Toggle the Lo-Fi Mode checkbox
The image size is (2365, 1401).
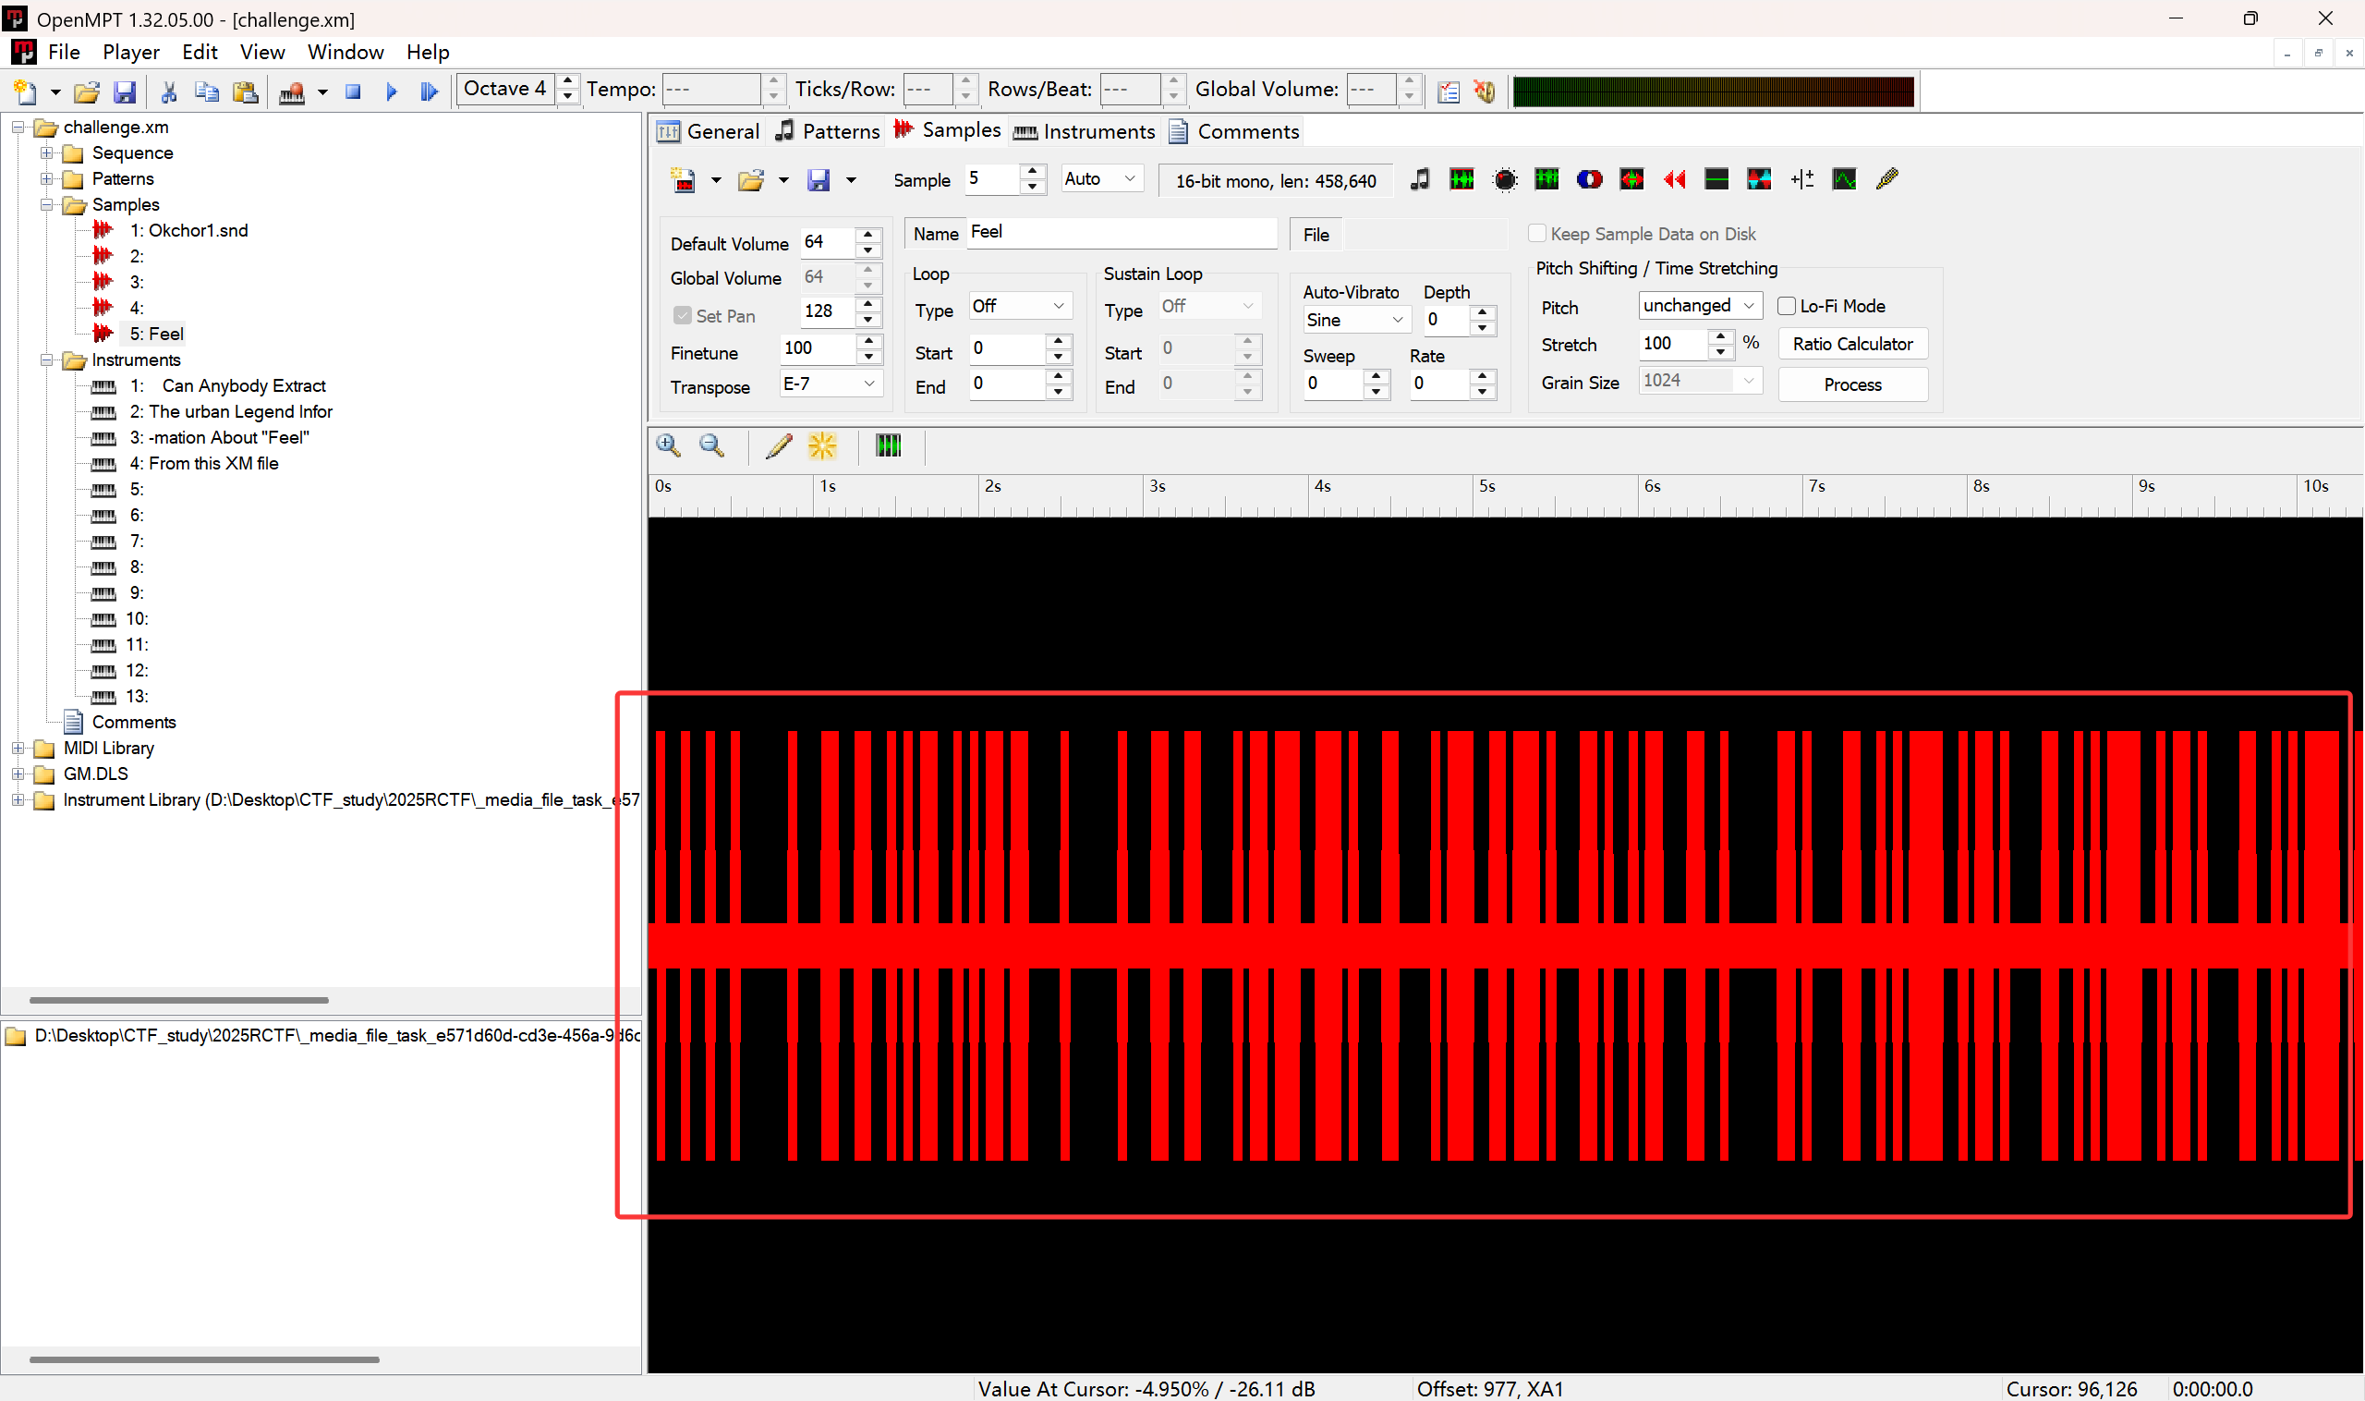tap(1786, 306)
